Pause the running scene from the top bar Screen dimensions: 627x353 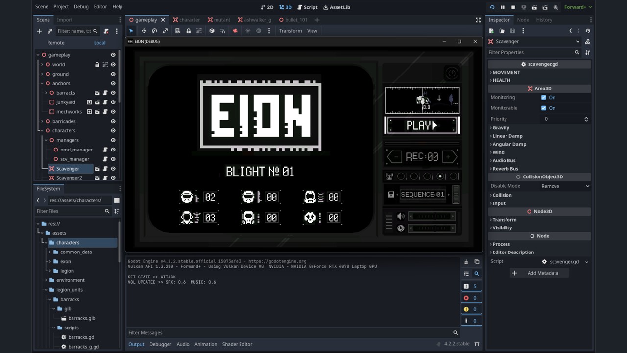(x=503, y=7)
